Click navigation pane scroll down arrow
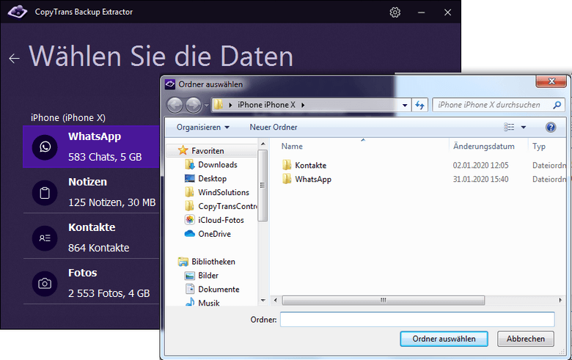Viewport: 572px width, 360px height. pyautogui.click(x=263, y=301)
